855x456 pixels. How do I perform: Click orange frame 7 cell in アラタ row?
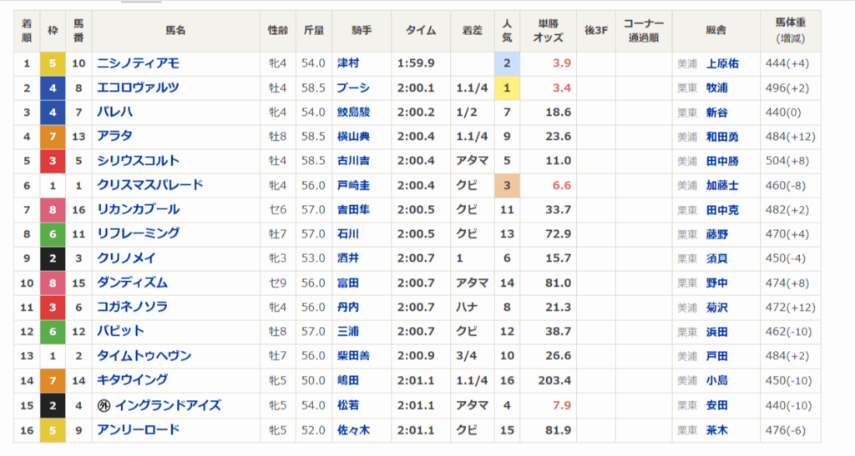pos(52,137)
